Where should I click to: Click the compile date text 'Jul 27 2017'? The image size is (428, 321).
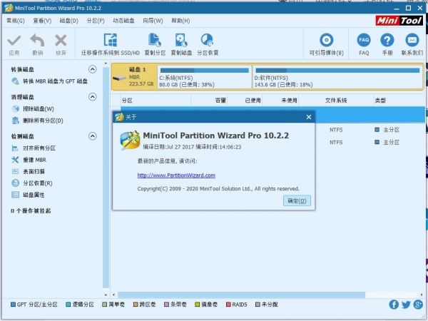[180, 147]
